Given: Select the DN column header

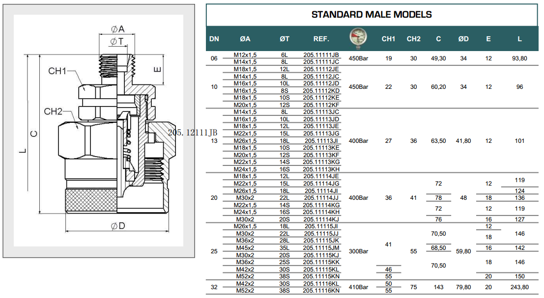Looking at the screenshot, I should pyautogui.click(x=214, y=39).
